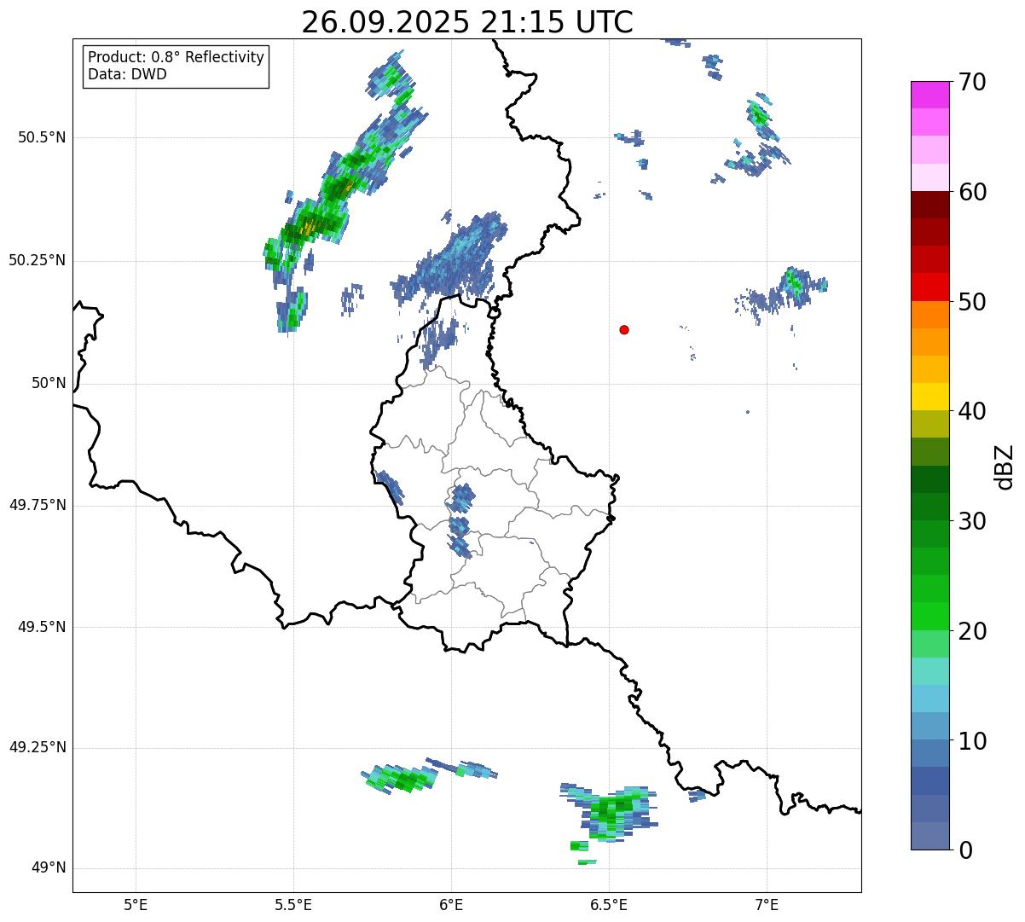The image size is (1025, 922).
Task: Click the 50°N latitude label
Action: (x=49, y=384)
